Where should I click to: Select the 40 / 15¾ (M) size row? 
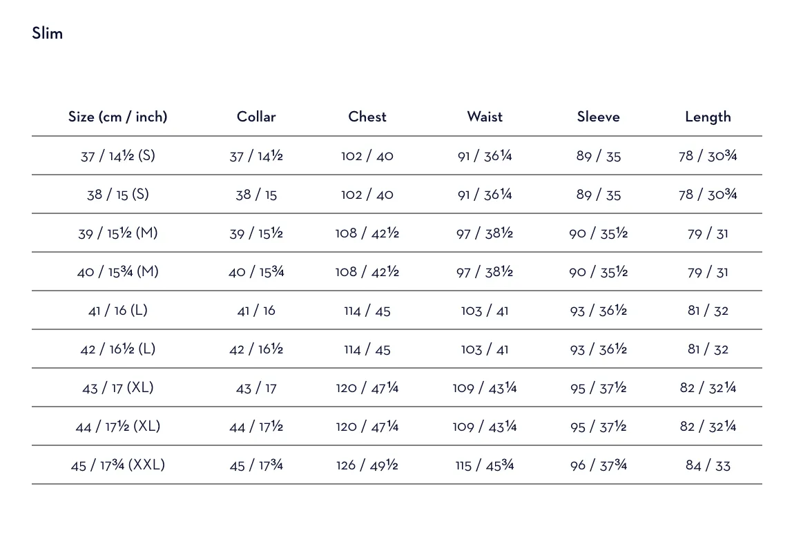396,272
